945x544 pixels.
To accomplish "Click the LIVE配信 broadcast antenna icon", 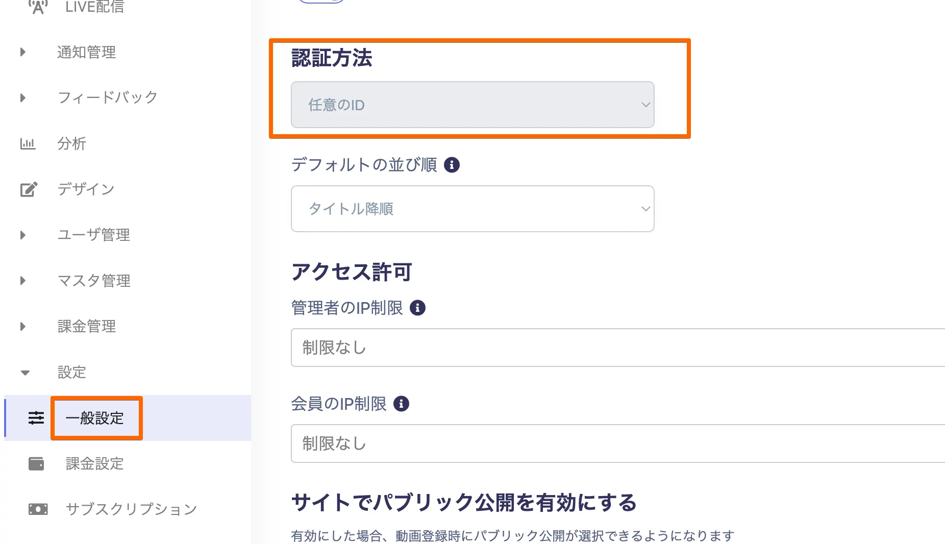I will tap(38, 6).
